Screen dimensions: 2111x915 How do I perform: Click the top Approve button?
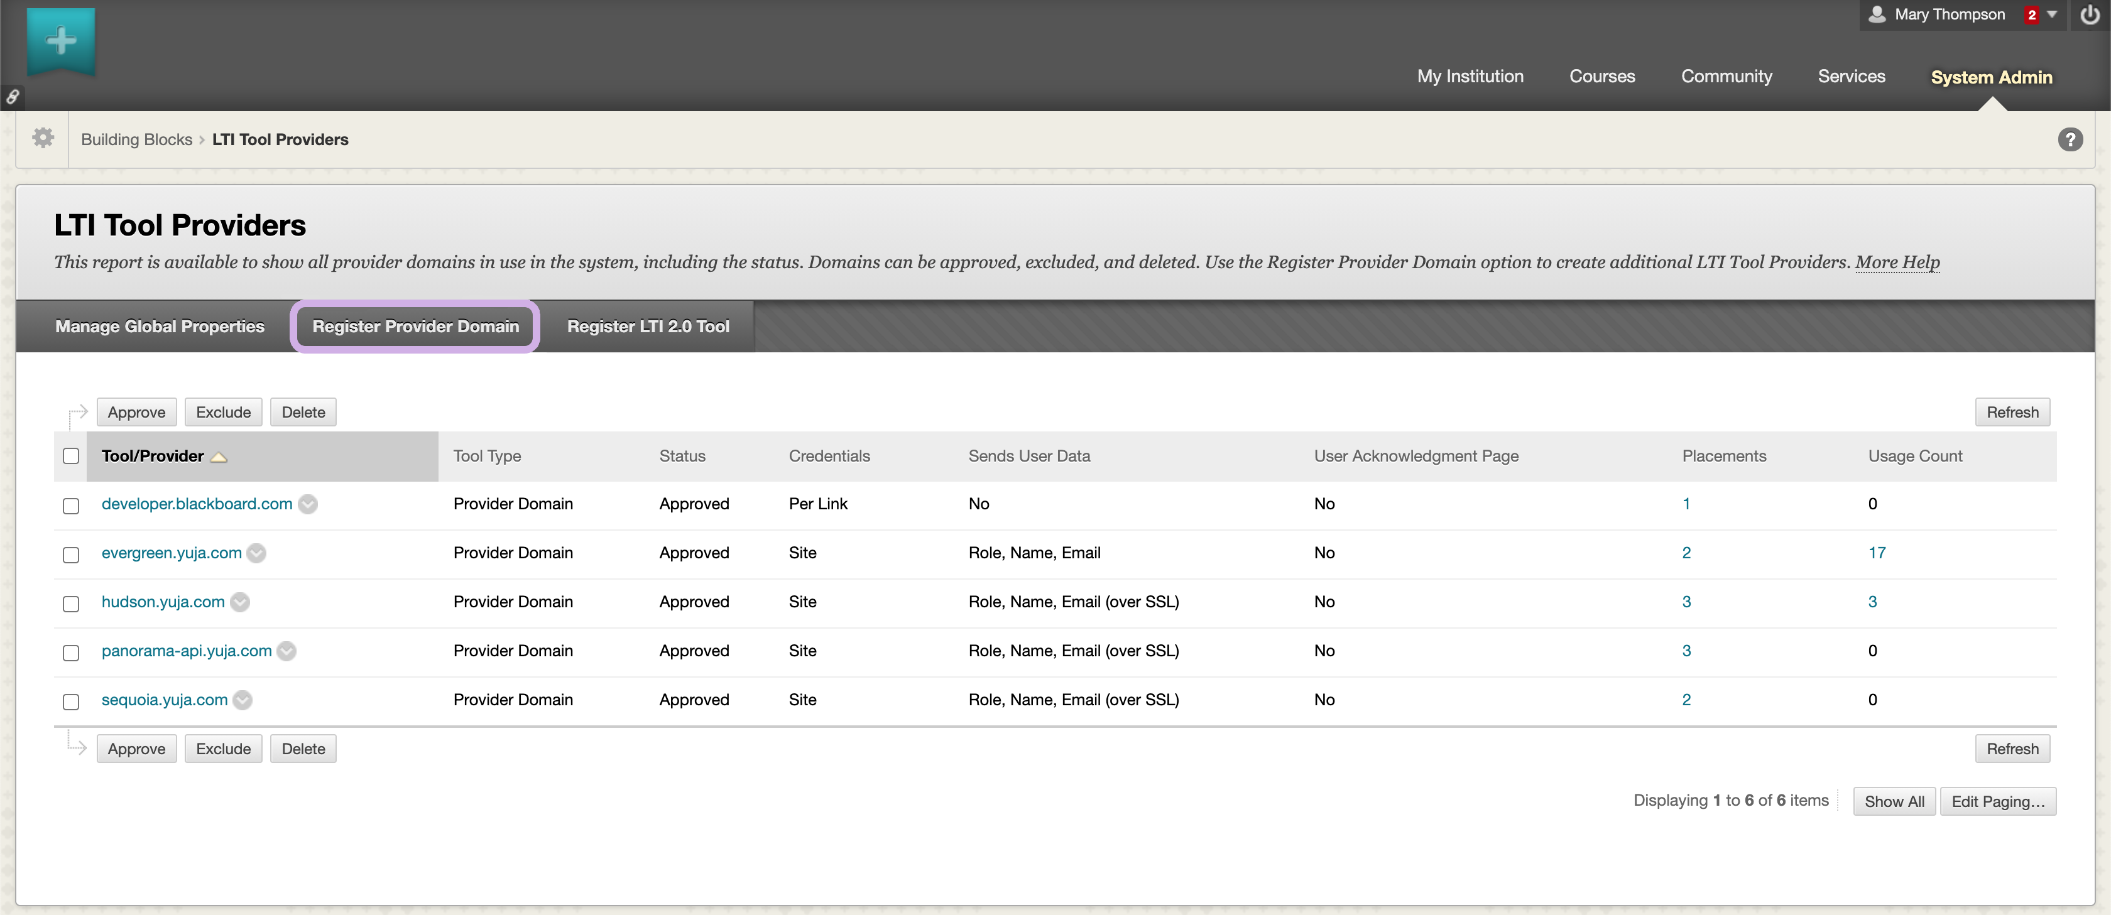point(136,412)
